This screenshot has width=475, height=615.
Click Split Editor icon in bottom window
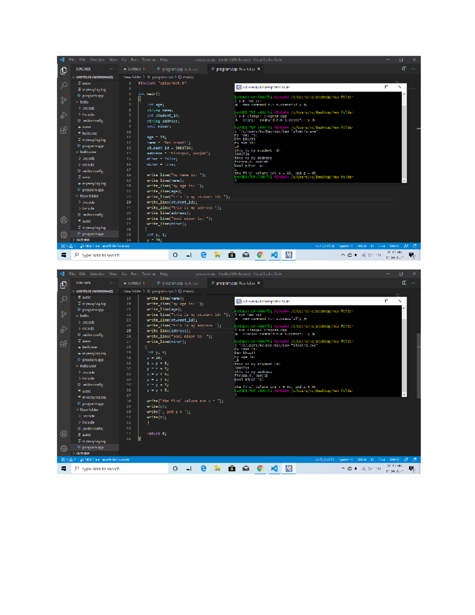pos(404,283)
